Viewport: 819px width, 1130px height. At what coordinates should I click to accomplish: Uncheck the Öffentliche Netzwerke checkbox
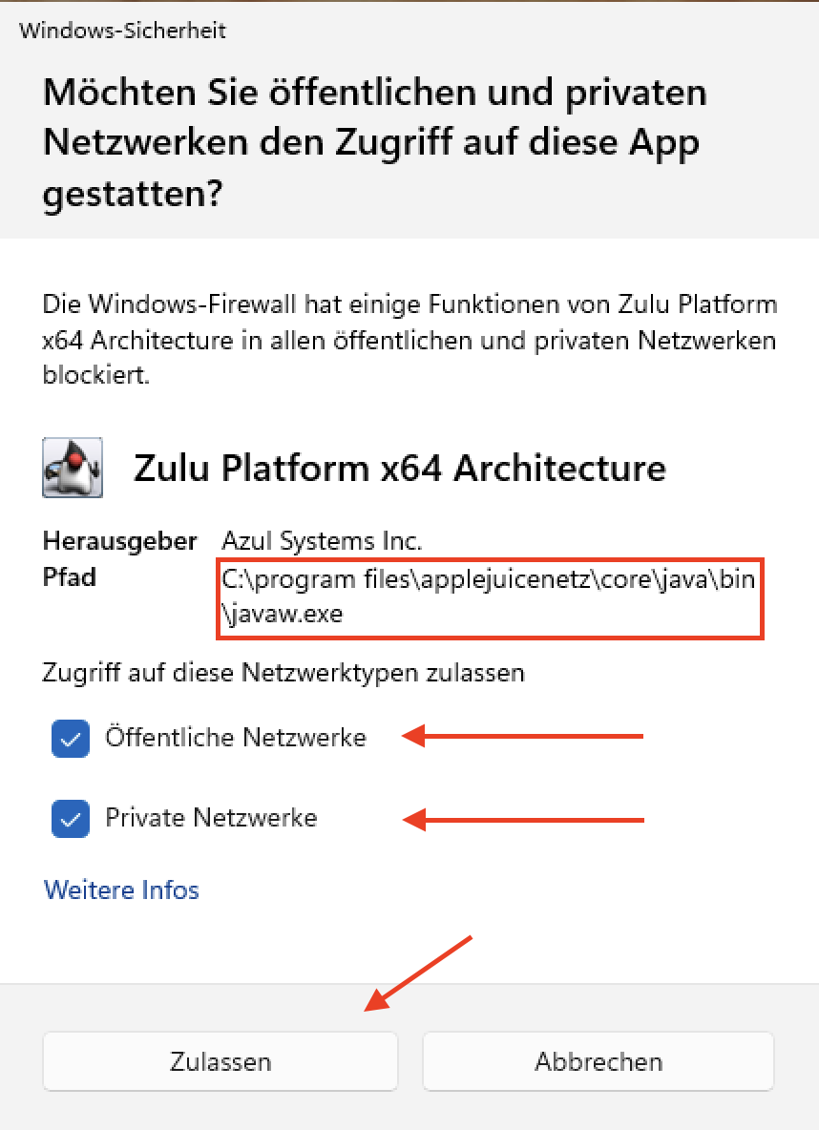point(71,739)
